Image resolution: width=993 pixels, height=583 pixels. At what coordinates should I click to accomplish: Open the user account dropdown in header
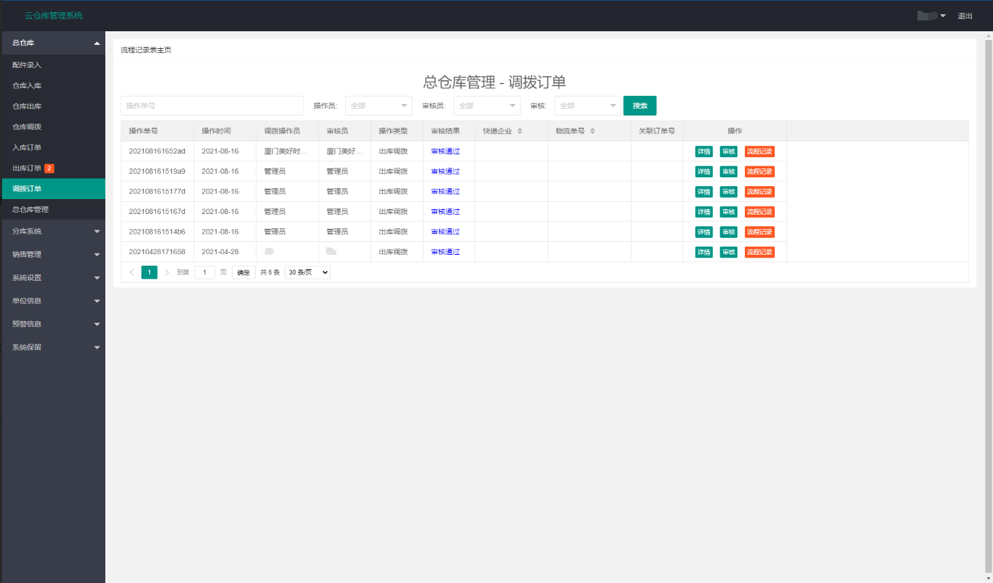coord(931,16)
